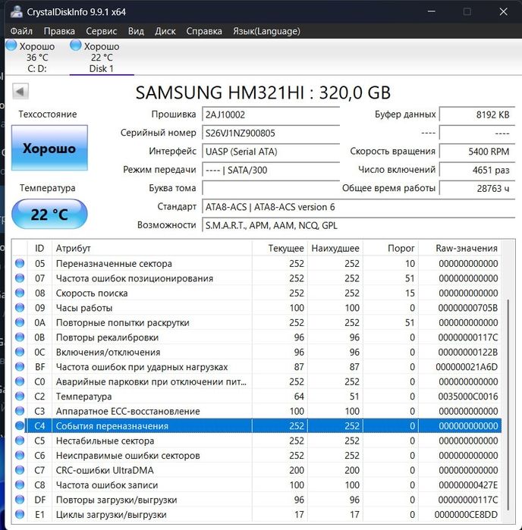Click the Текущее column header

click(x=280, y=248)
